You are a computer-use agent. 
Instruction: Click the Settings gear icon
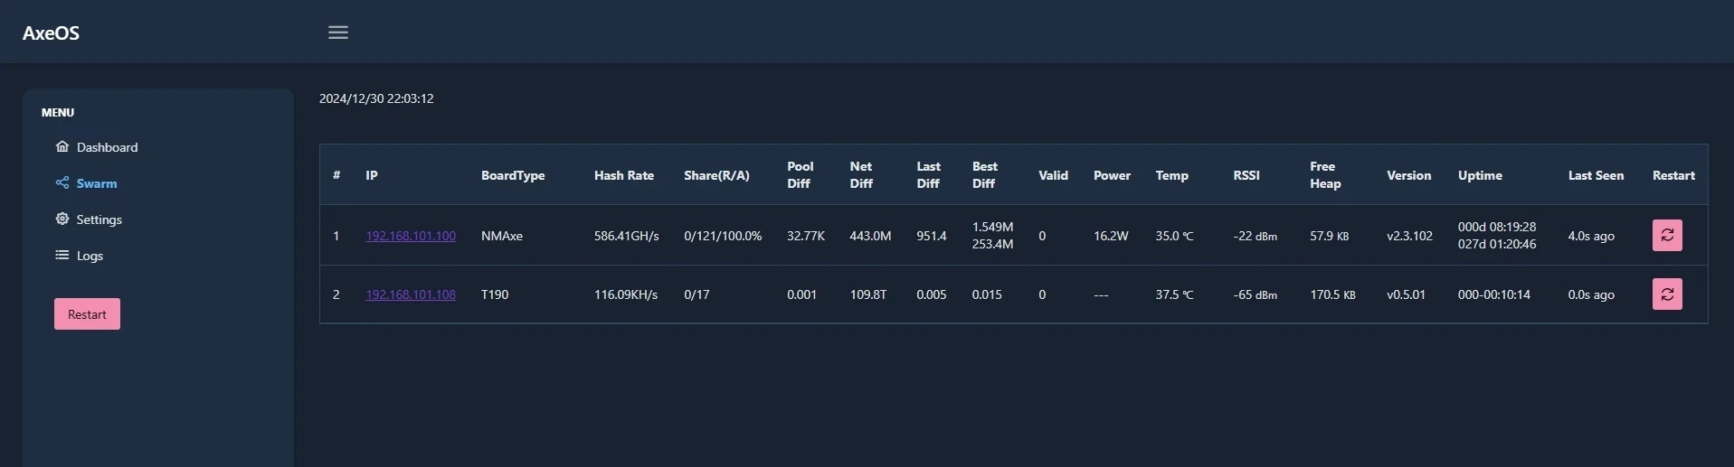click(62, 219)
